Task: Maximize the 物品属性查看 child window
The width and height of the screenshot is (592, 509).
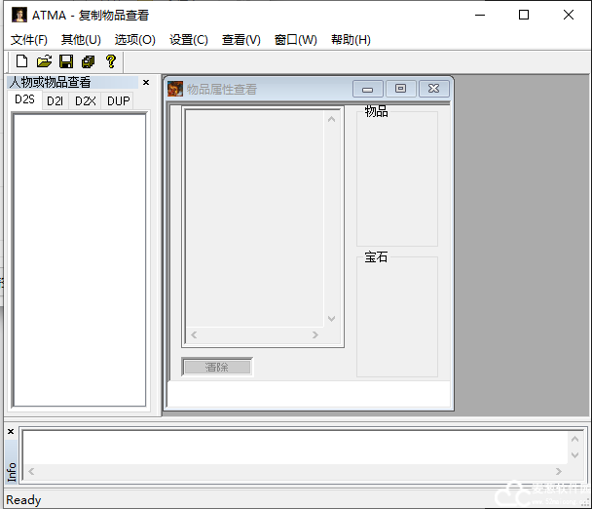Action: click(x=400, y=89)
